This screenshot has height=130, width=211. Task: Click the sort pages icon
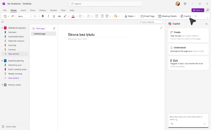tap(54, 28)
